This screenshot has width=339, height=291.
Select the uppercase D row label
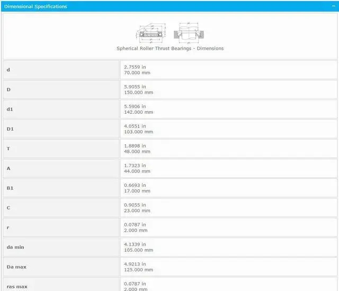tap(8, 89)
